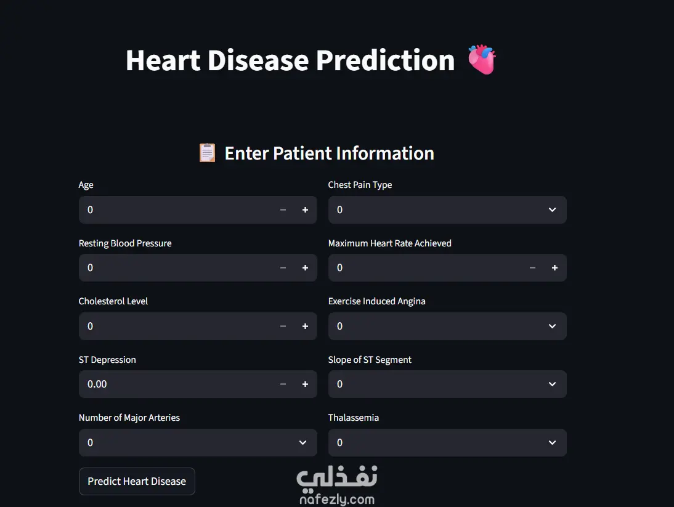The image size is (674, 507).
Task: Increment the Cholesterol Level value
Action: [305, 327]
